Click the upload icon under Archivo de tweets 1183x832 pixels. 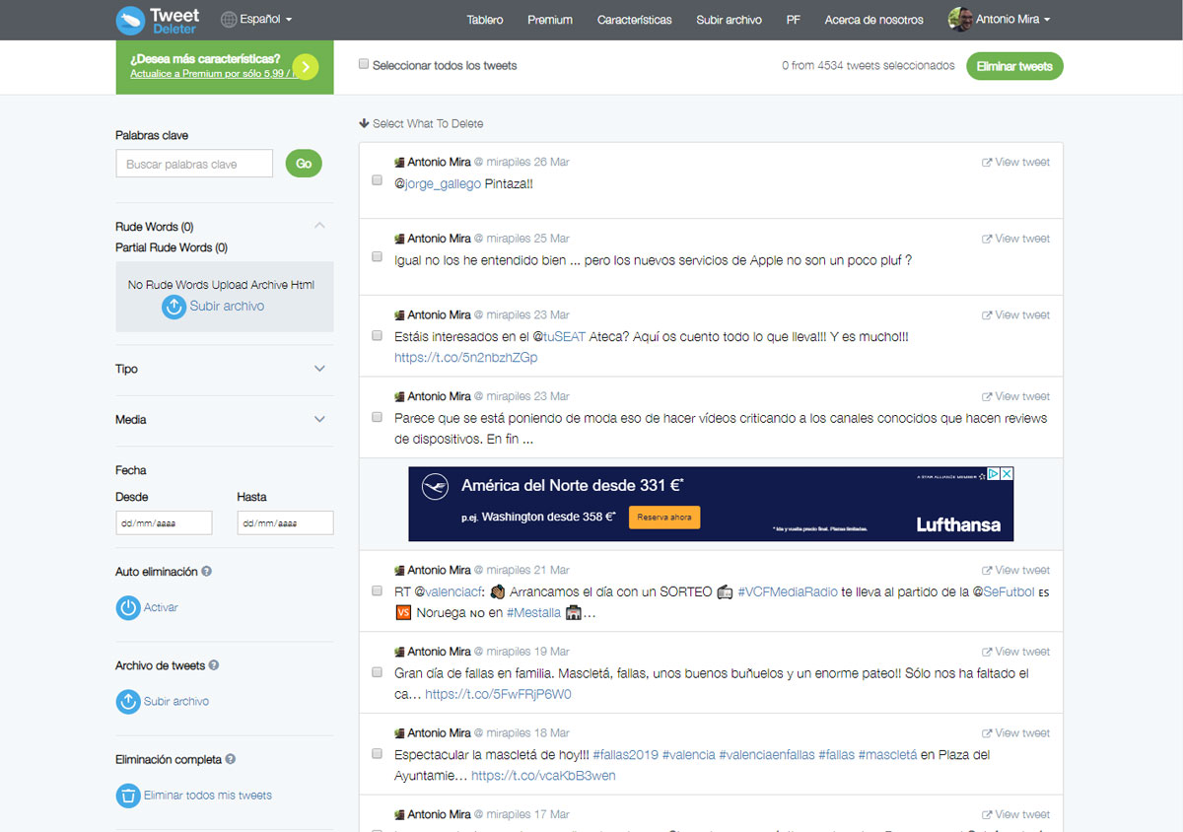128,702
